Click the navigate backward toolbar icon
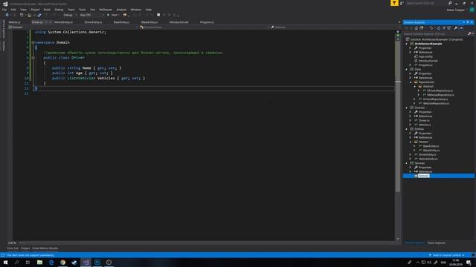Screen dimensions: 476x267 [7, 15]
